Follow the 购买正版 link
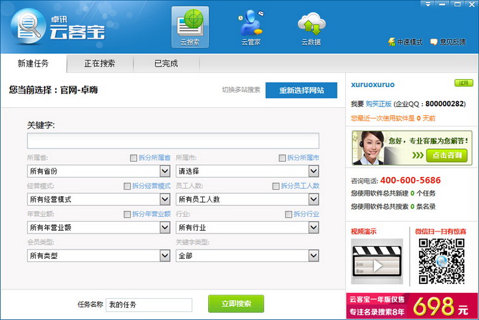The height and width of the screenshot is (320, 479). [379, 104]
